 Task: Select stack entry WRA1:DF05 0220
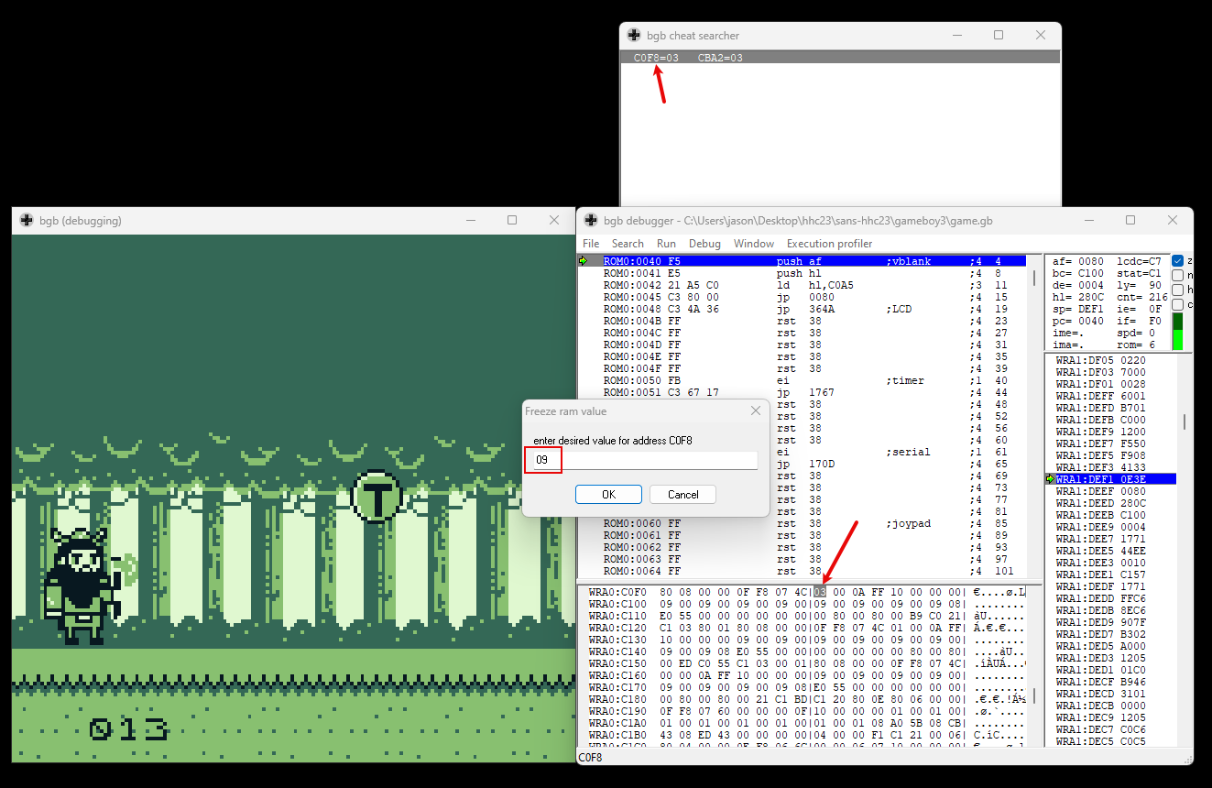[1110, 360]
